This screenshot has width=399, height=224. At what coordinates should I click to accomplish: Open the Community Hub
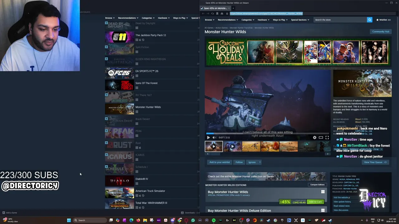(381, 31)
